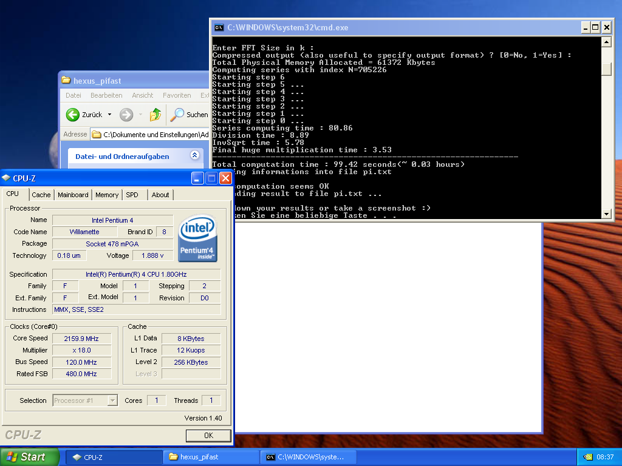622x466 pixels.
Task: Switch to the Cache tab in CPU-Z
Action: click(x=41, y=195)
